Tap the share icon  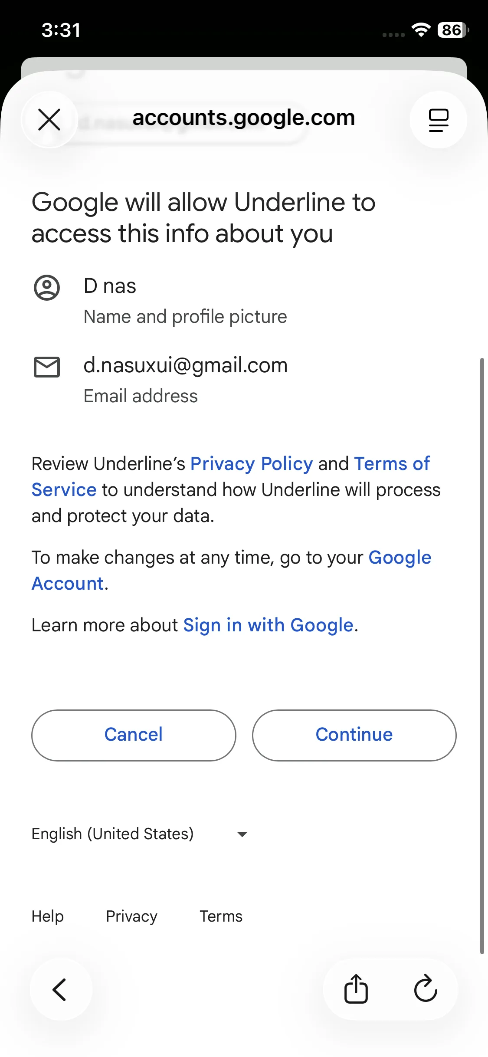(356, 989)
